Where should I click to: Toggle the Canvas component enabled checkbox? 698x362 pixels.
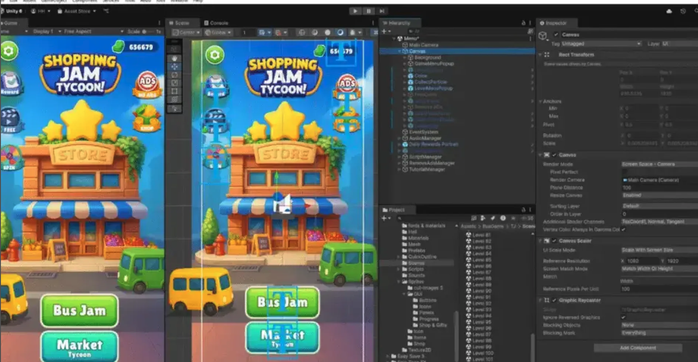click(x=554, y=155)
